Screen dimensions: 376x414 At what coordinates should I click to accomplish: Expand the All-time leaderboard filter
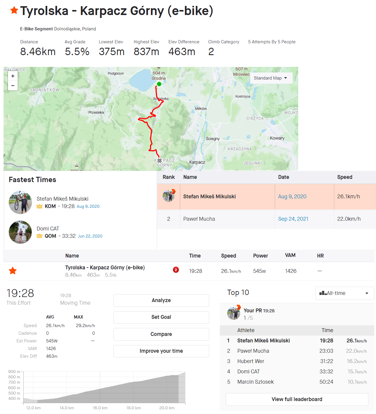[x=344, y=293]
